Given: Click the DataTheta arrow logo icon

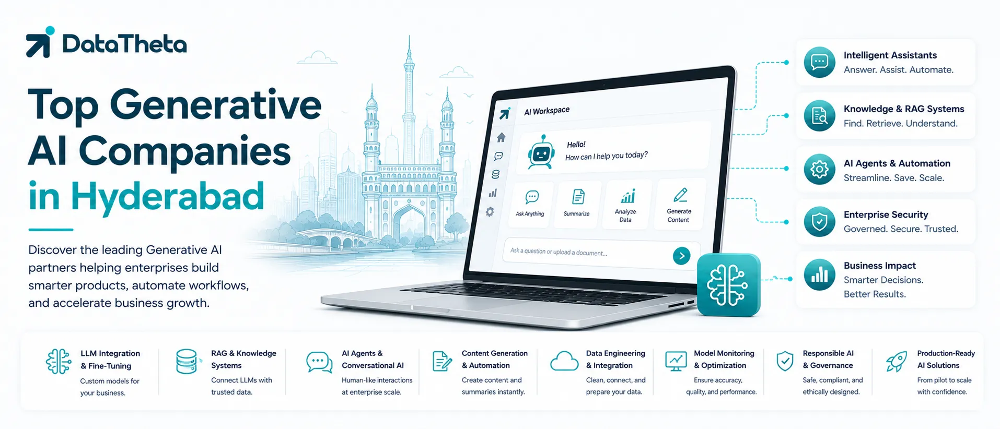Looking at the screenshot, I should tap(40, 42).
